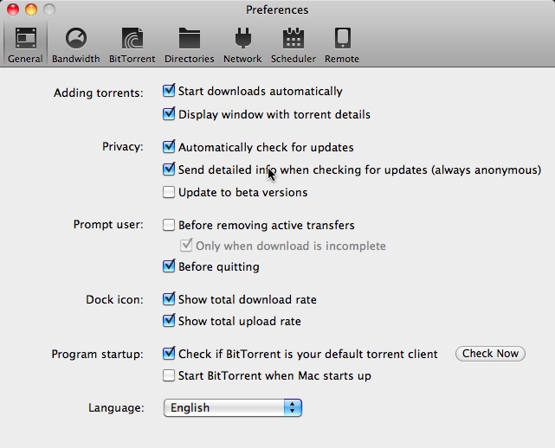Select the BitTorrent settings icon
The image size is (555, 448).
tap(132, 39)
